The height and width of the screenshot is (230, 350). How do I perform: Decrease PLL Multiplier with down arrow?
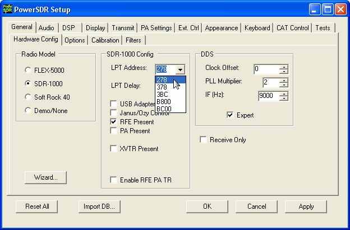284,85
